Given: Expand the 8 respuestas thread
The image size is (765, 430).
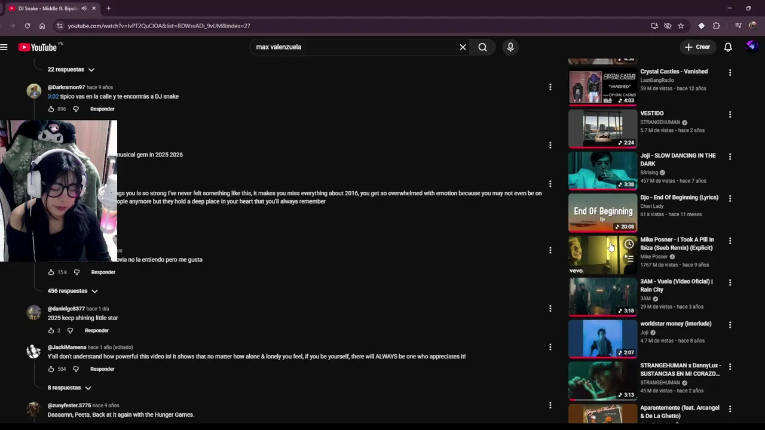Looking at the screenshot, I should click(69, 388).
